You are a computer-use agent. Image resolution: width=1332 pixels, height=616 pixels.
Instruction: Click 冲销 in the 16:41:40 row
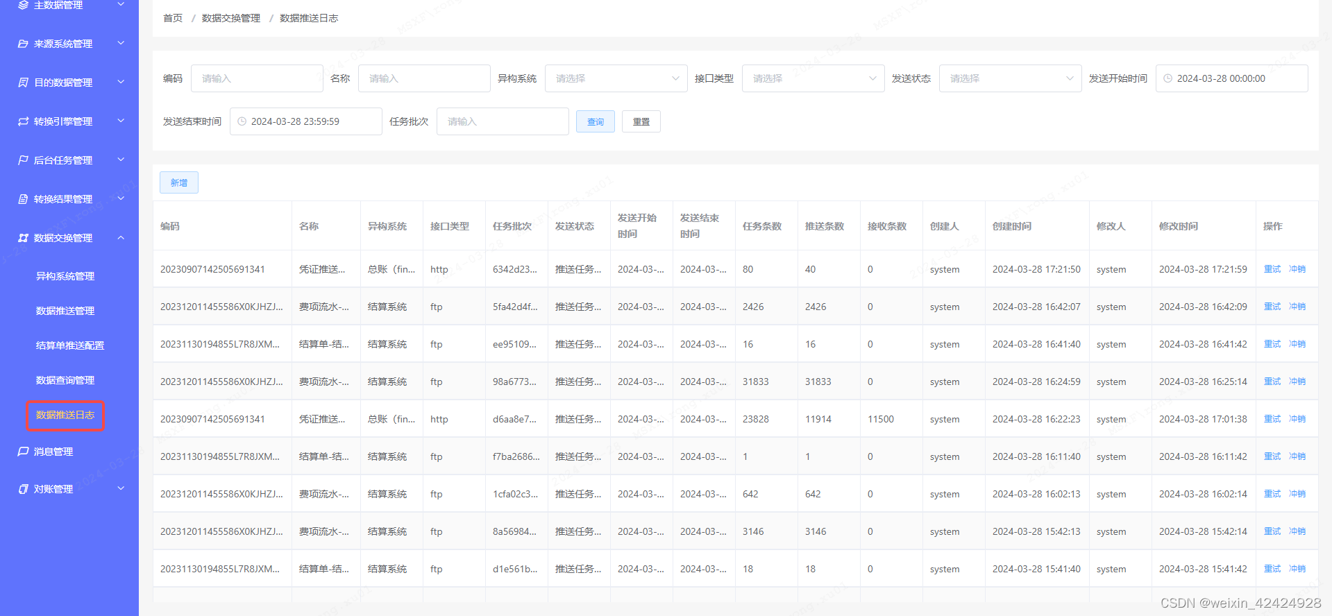pos(1297,344)
